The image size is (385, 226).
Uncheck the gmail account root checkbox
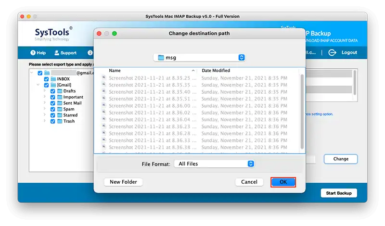coord(40,73)
